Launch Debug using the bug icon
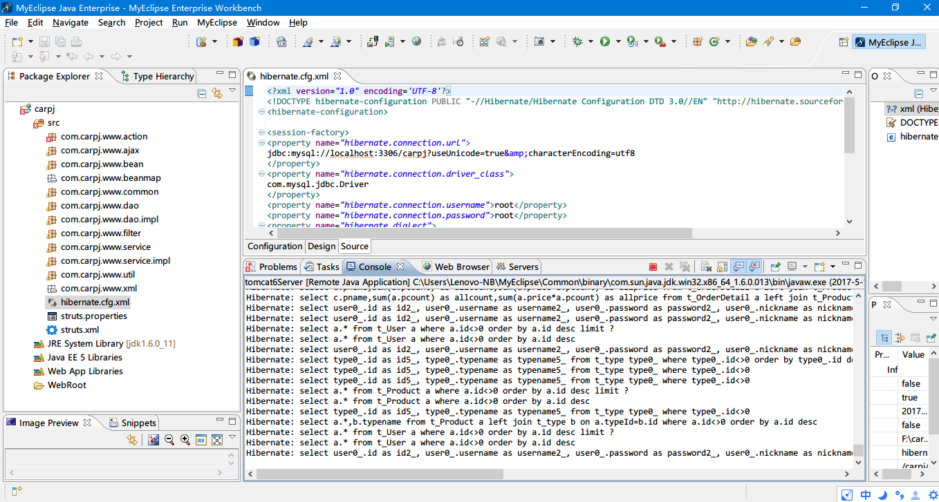The image size is (939, 502). click(x=578, y=42)
